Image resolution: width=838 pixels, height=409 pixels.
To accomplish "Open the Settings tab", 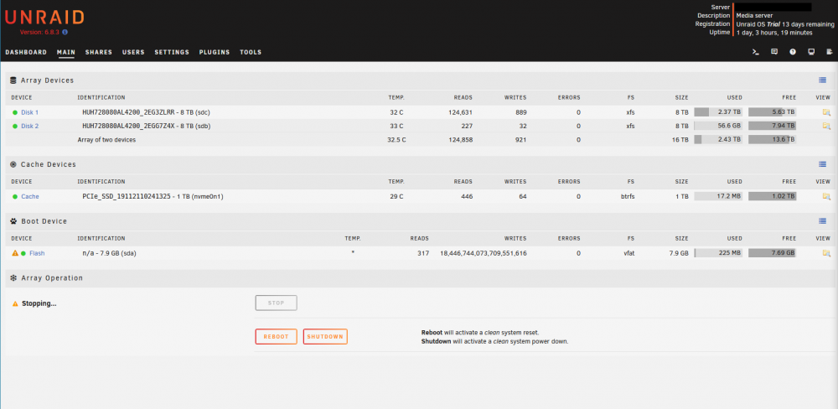I will point(172,53).
